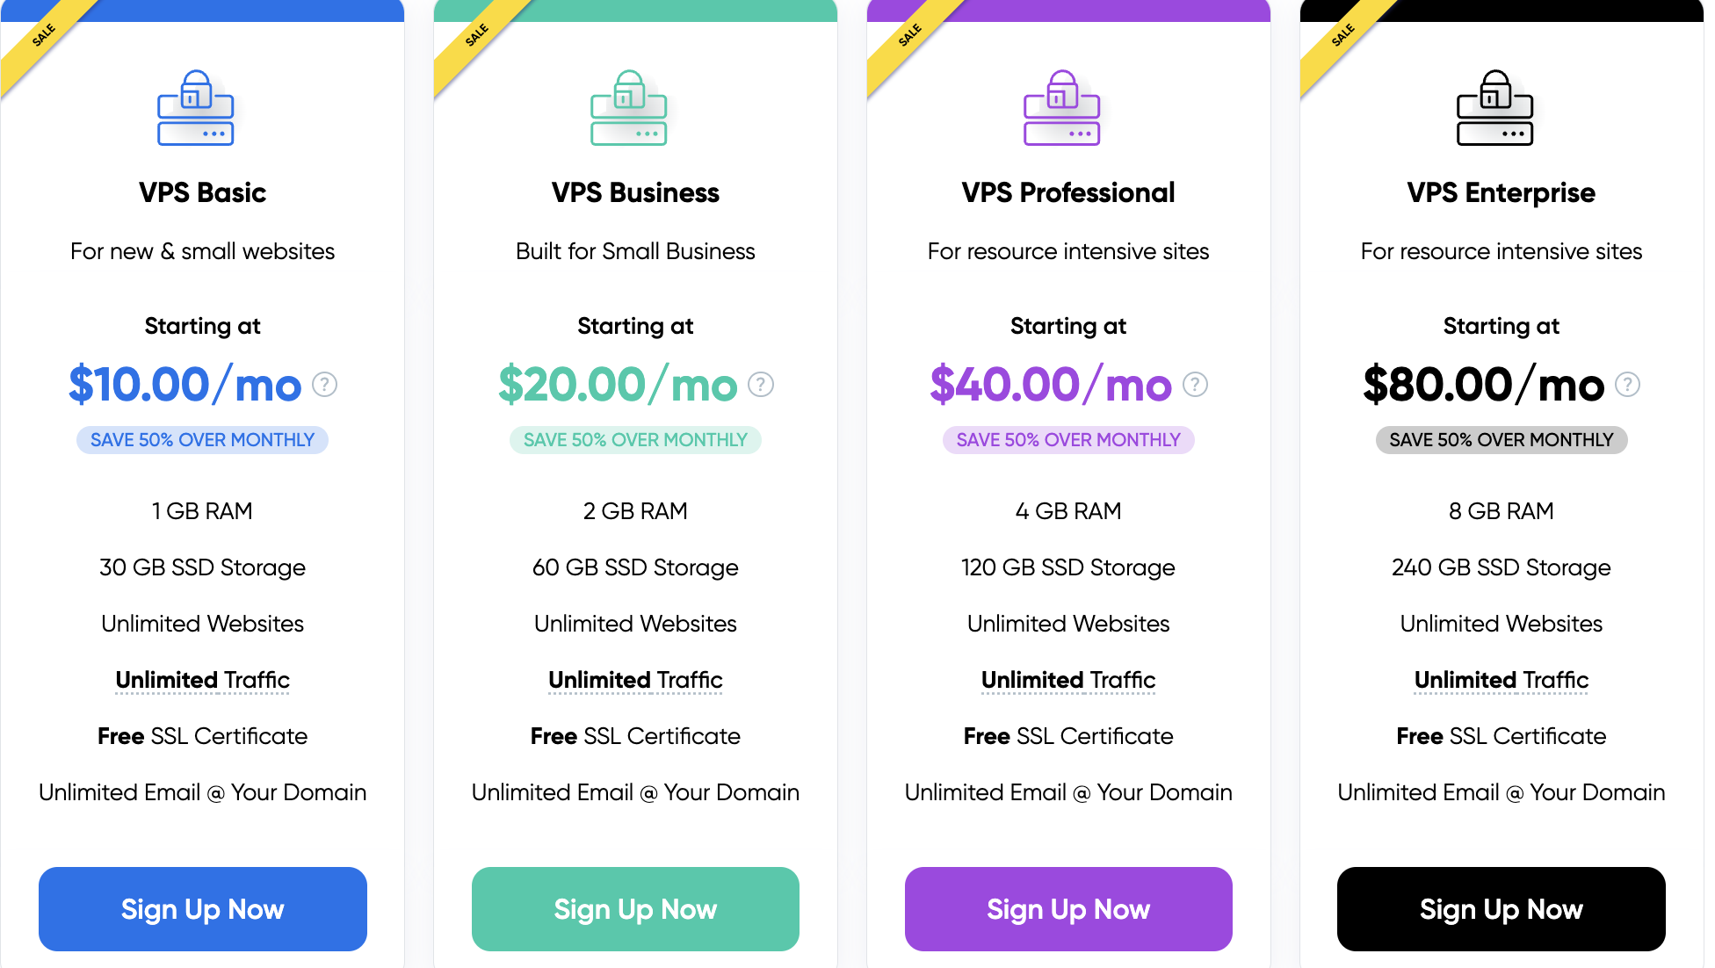Click the green VPS Business server icon
The width and height of the screenshot is (1715, 968).
[x=628, y=108]
